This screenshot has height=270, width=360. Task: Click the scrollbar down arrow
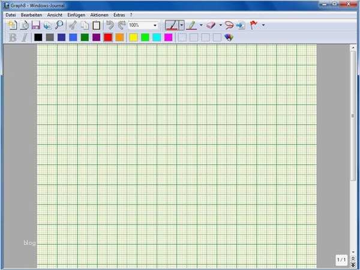(x=353, y=252)
